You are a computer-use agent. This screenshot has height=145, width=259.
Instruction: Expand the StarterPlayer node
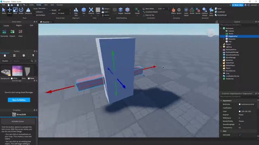[221, 65]
